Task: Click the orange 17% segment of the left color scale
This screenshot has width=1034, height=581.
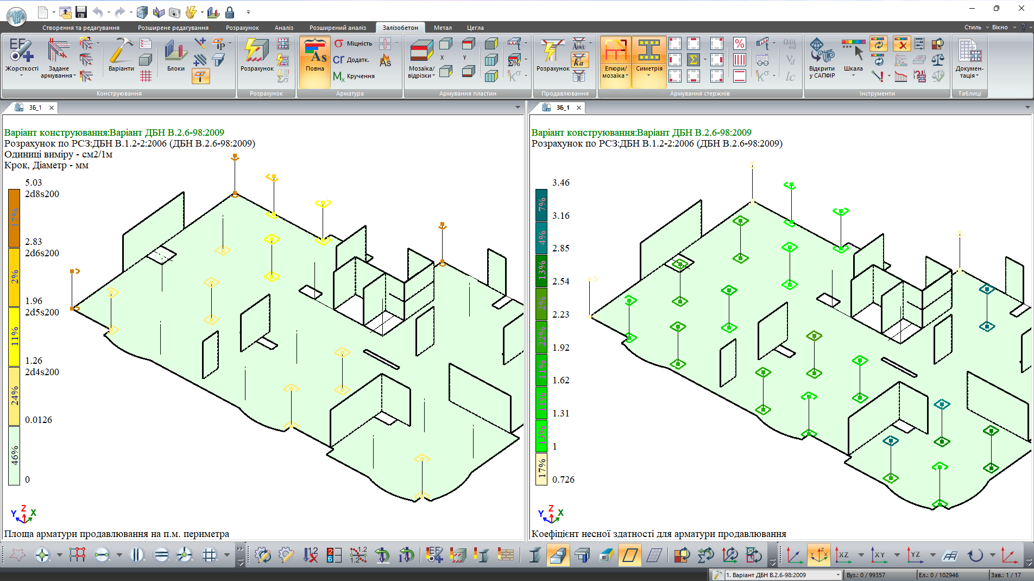Action: point(14,218)
